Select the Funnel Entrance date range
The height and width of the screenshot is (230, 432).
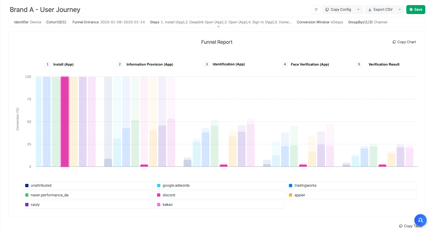pyautogui.click(x=122, y=22)
